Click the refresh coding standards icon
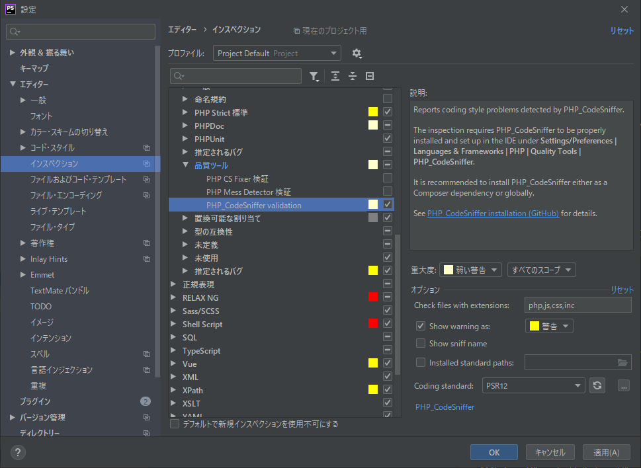This screenshot has width=641, height=468. pyautogui.click(x=597, y=385)
